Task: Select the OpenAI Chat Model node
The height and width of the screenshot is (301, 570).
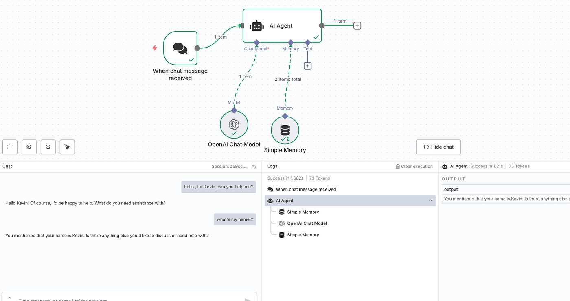Action: 234,125
